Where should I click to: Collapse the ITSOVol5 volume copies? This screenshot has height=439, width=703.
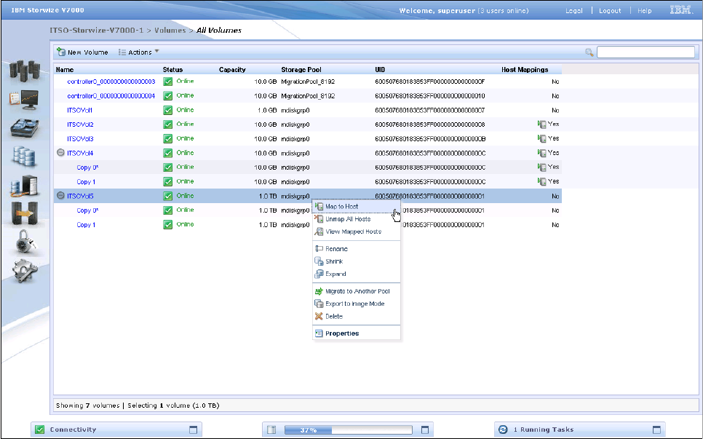(60, 196)
